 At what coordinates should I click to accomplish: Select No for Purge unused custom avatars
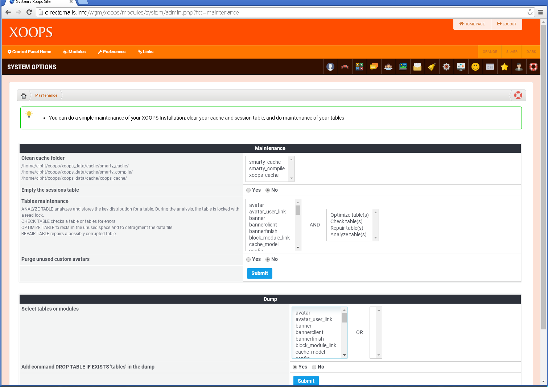pyautogui.click(x=268, y=259)
